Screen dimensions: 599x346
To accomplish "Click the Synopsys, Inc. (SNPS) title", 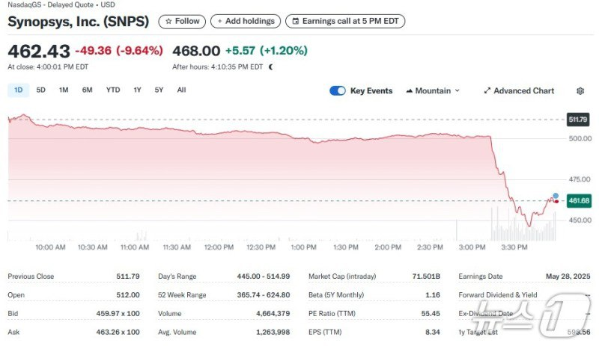I will point(79,22).
